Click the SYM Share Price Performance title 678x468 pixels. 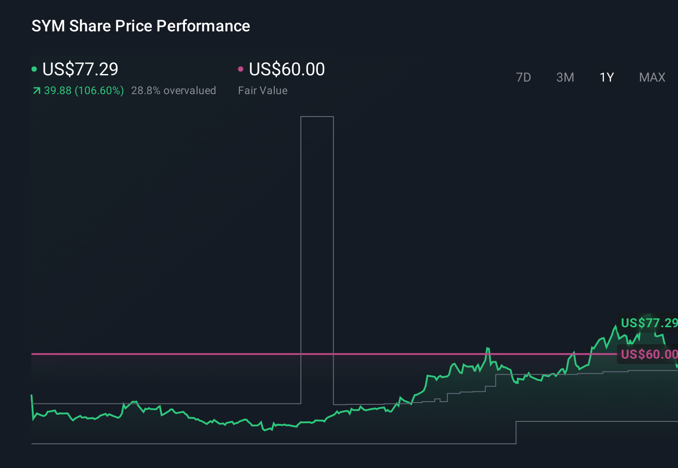tap(141, 26)
